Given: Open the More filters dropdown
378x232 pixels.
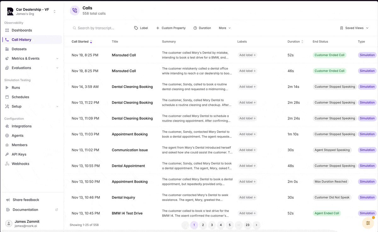Looking at the screenshot, I should 224,28.
